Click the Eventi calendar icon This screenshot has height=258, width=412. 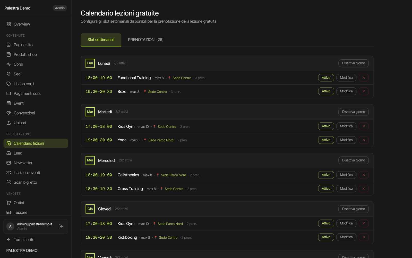(8, 103)
